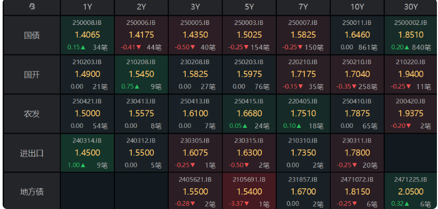
Task: Open the 国开 row label
Action: 32,75
